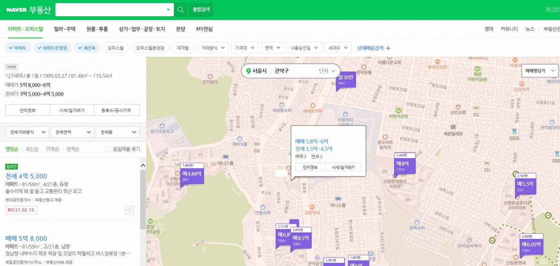Select the 아파트·오피스텔 tab
Image resolution: width=560 pixels, height=266 pixels.
pyautogui.click(x=25, y=29)
